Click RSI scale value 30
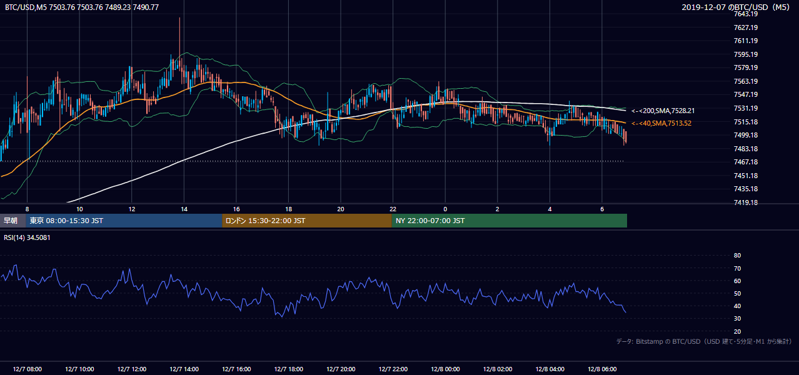Image resolution: width=799 pixels, height=375 pixels. tap(737, 319)
